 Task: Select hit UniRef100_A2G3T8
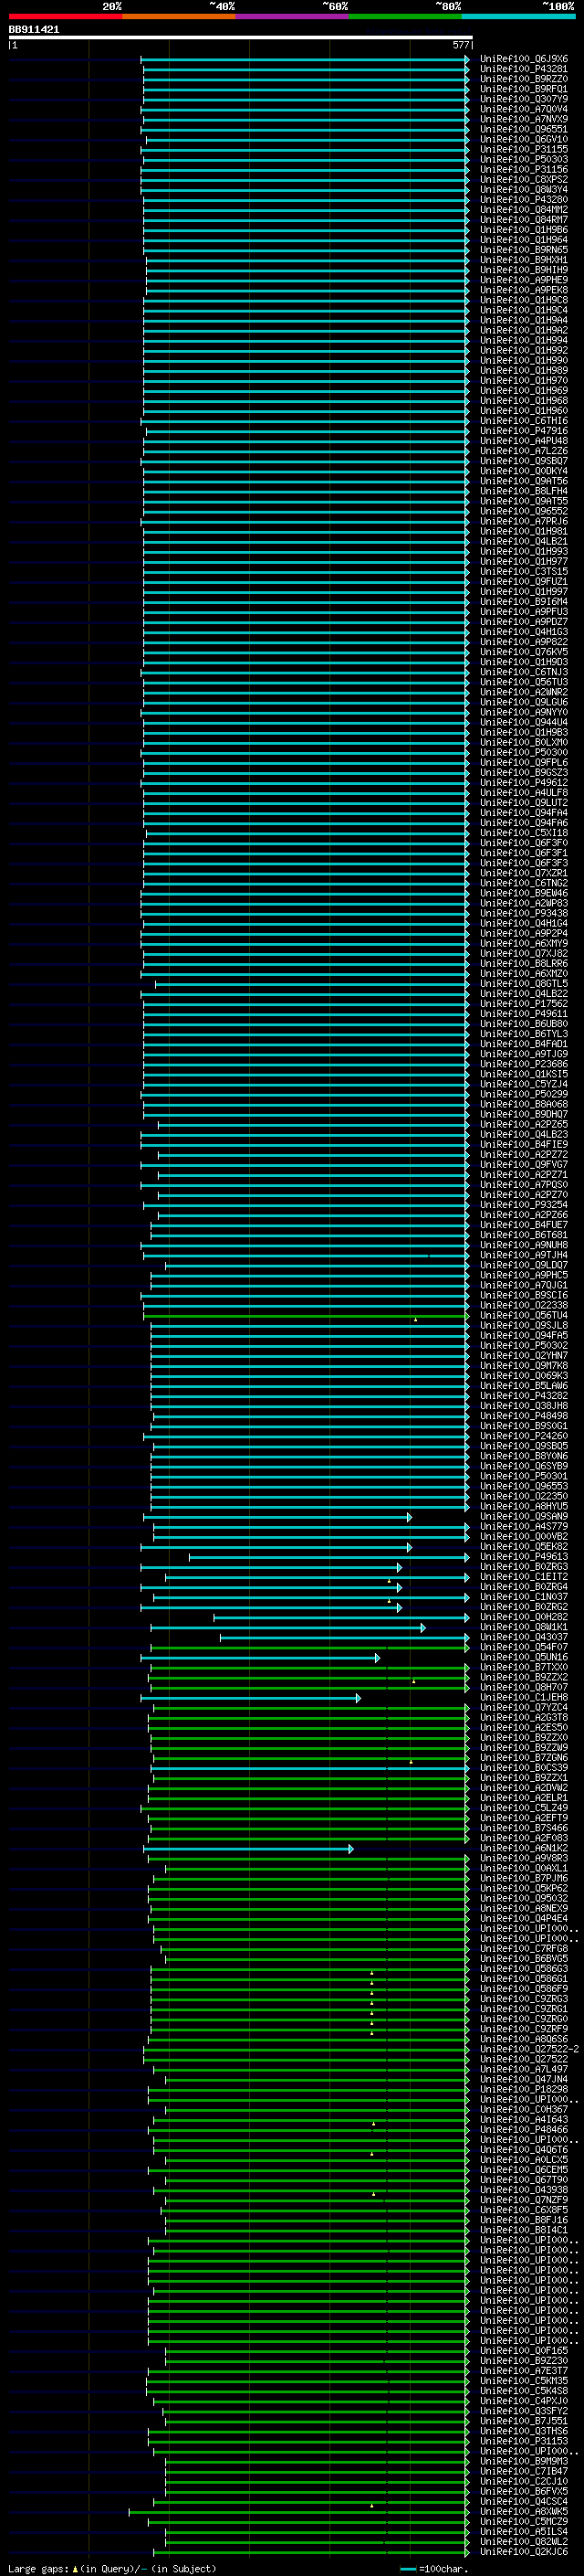[524, 1718]
